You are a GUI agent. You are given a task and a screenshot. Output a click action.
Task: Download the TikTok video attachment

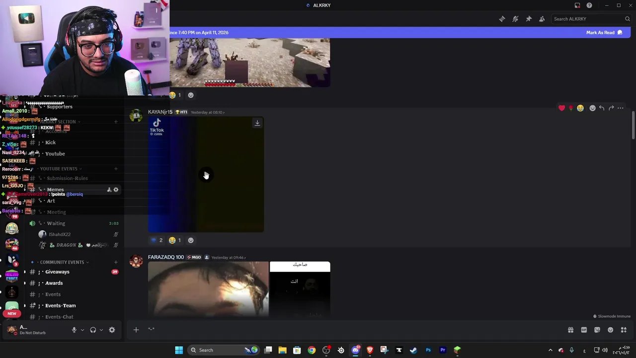coord(257,123)
